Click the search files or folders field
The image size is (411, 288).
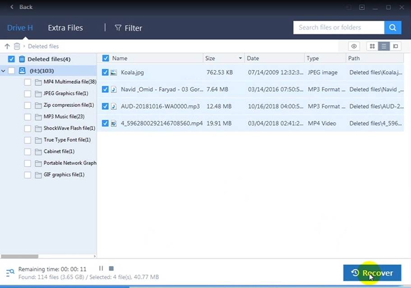click(339, 27)
